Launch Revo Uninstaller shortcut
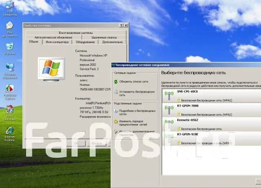Screen dimensions: 261x188 (x=10, y=113)
